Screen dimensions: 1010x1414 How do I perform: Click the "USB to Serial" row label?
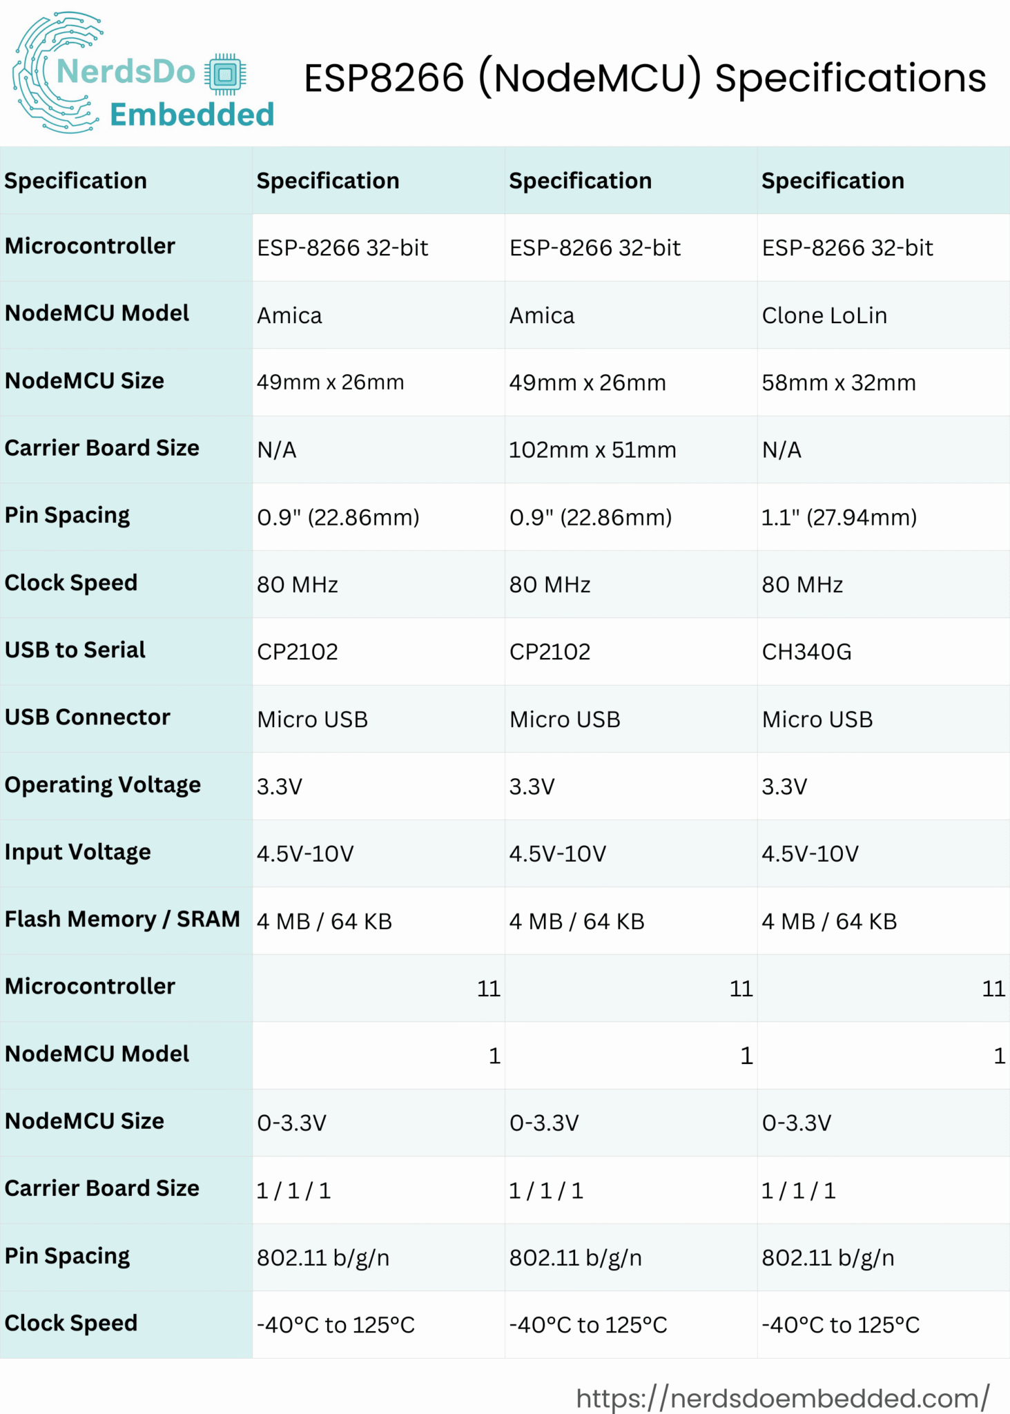(x=75, y=650)
